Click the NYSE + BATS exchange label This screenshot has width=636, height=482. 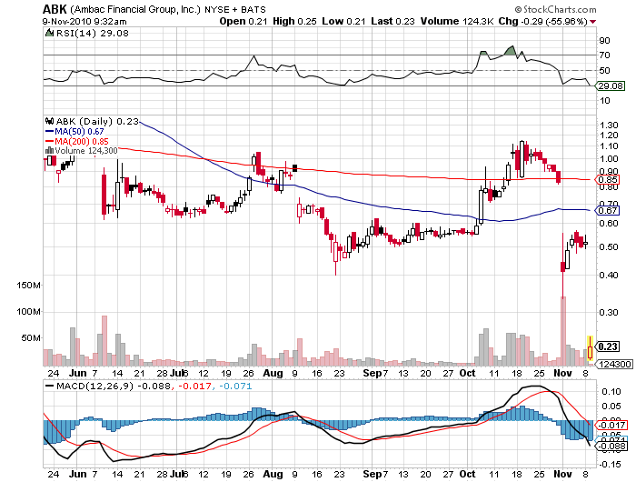pyautogui.click(x=234, y=9)
